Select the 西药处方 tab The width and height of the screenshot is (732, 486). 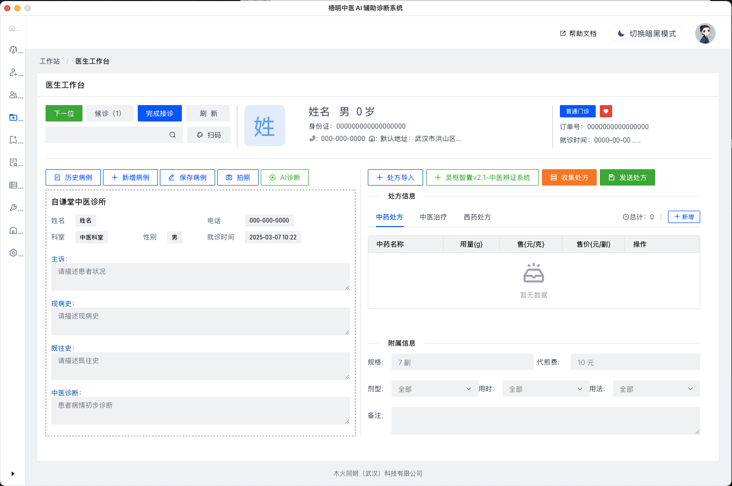[477, 217]
